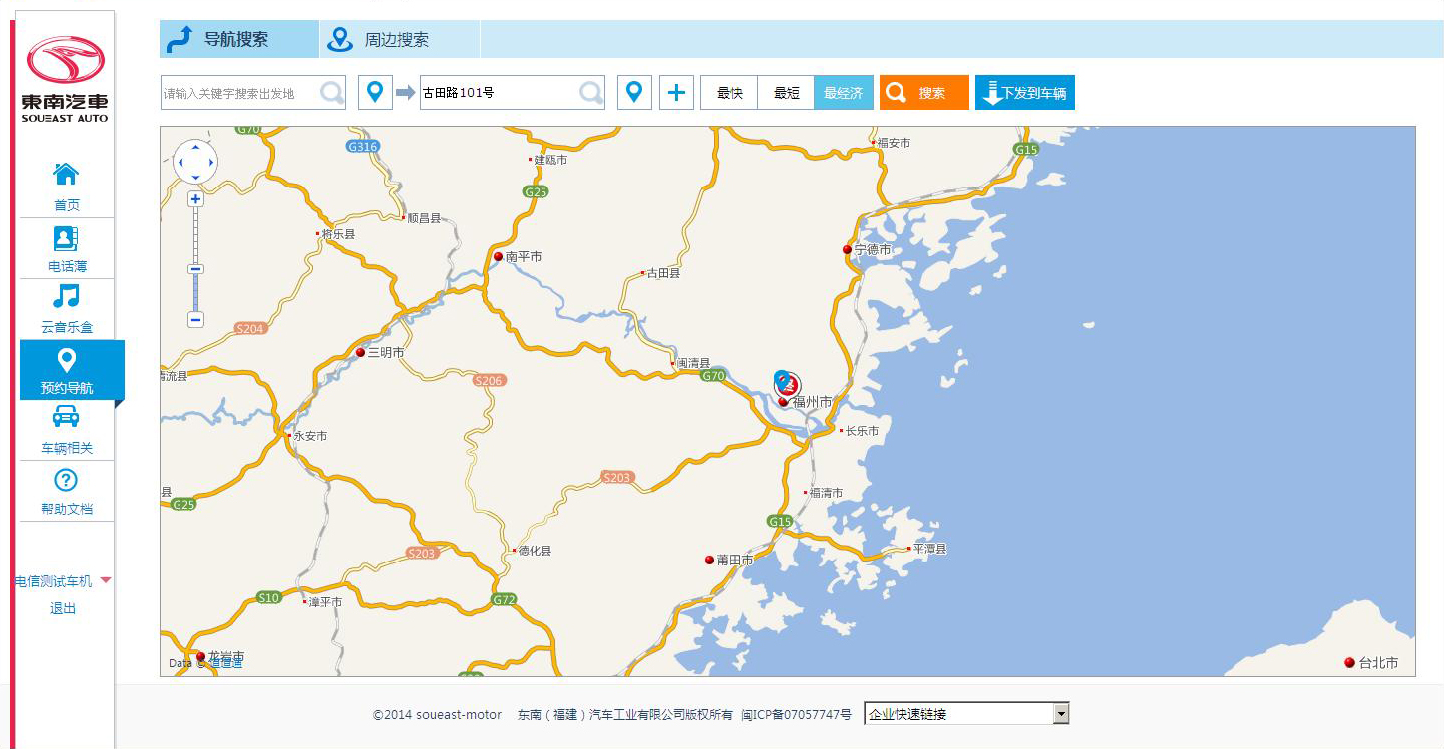Click the plus icon to add waypoint

676,93
